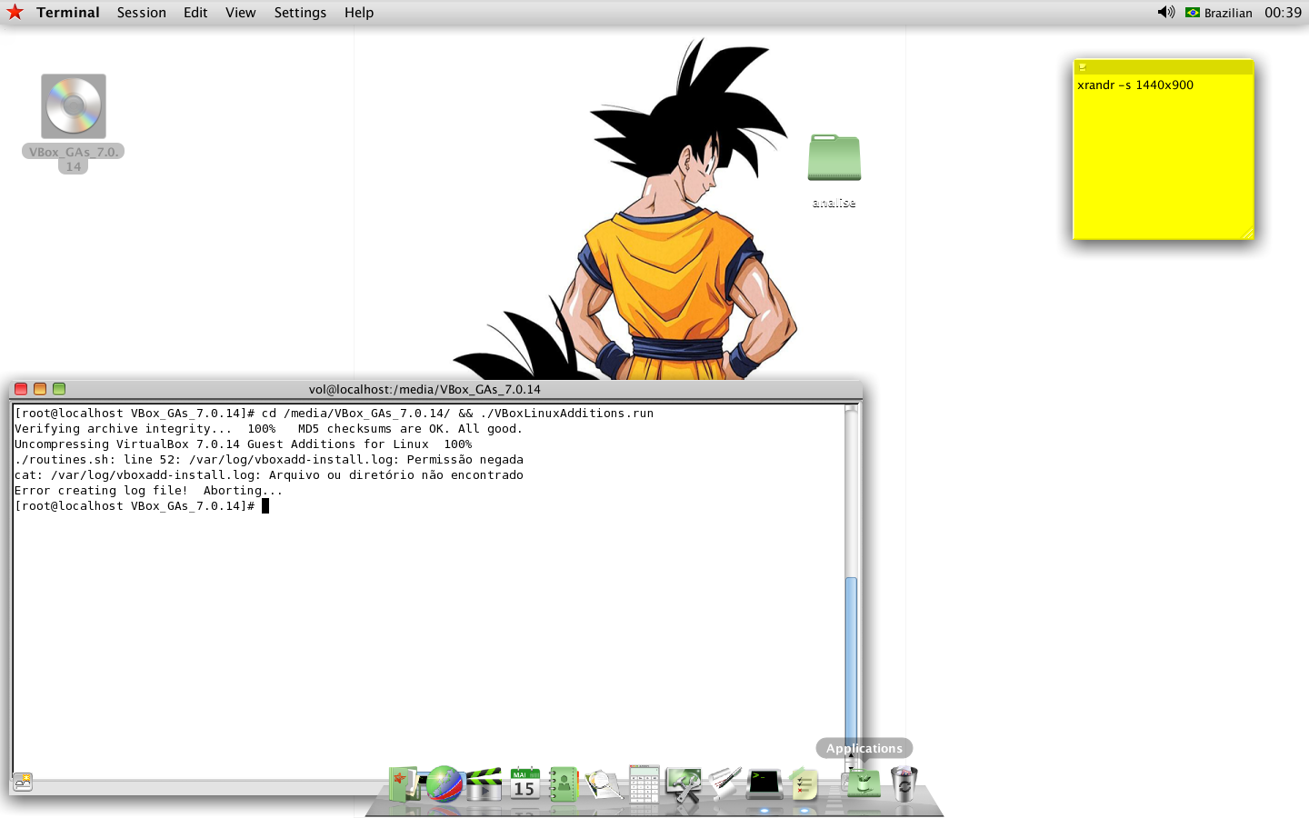
Task: Open the Settings menu
Action: (300, 13)
